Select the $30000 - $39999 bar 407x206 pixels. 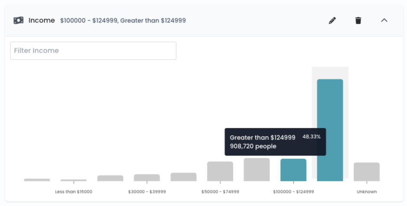147,178
